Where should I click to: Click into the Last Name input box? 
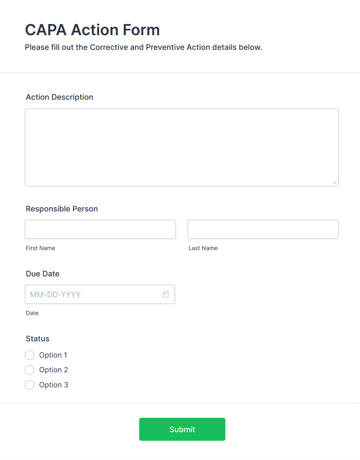pos(263,230)
